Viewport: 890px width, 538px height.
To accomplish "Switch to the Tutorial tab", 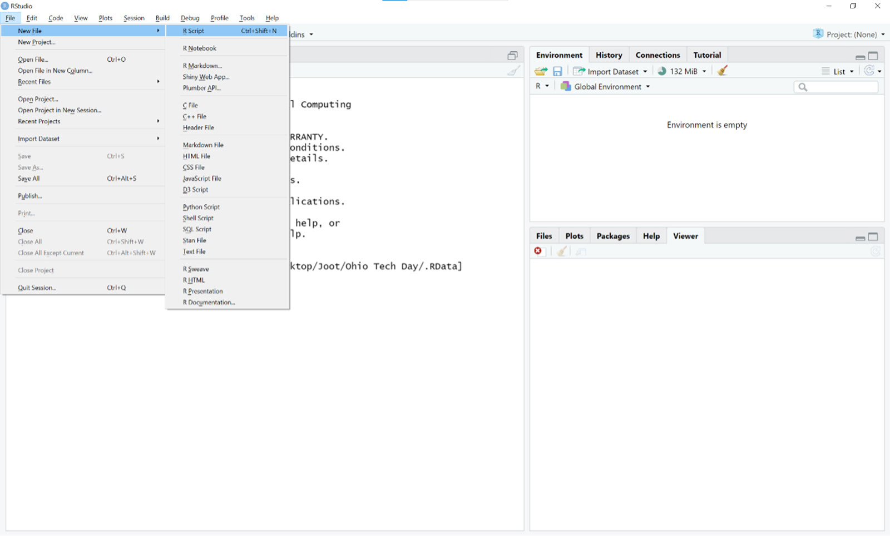I will pyautogui.click(x=707, y=55).
